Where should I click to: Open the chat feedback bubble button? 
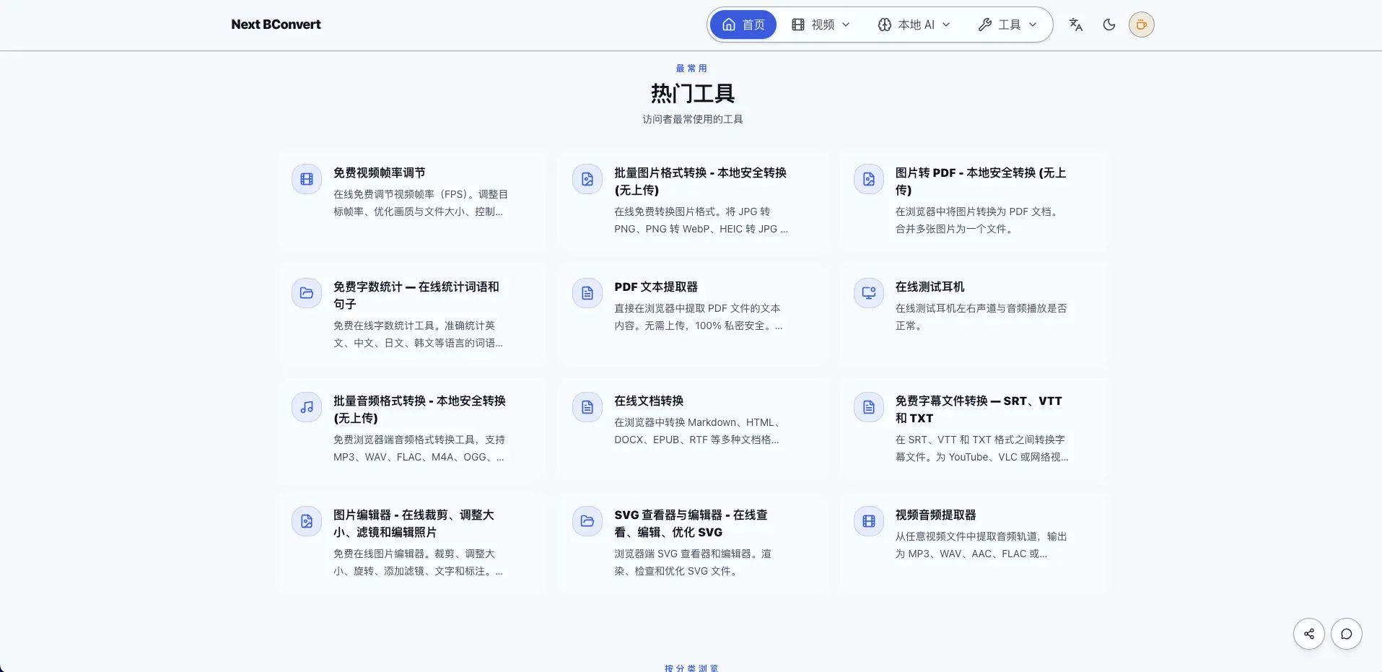click(1346, 634)
